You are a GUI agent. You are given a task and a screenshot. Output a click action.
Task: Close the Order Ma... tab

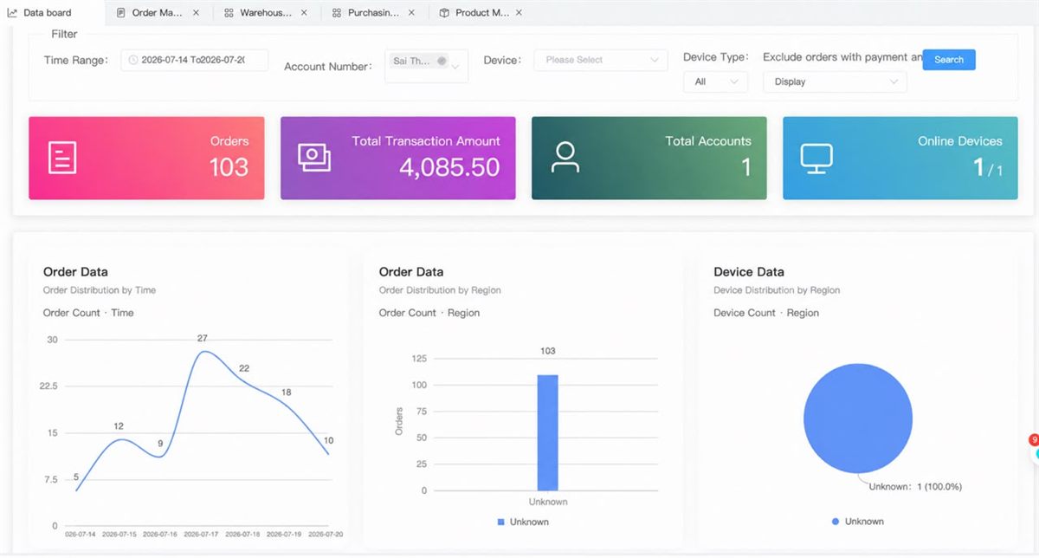(x=196, y=13)
